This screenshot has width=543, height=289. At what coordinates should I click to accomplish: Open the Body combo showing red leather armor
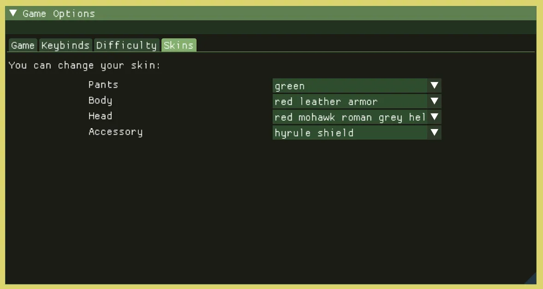coord(351,101)
